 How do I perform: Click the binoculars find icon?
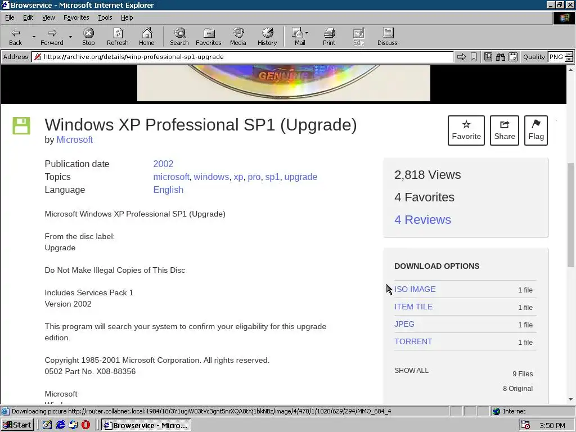pos(500,57)
